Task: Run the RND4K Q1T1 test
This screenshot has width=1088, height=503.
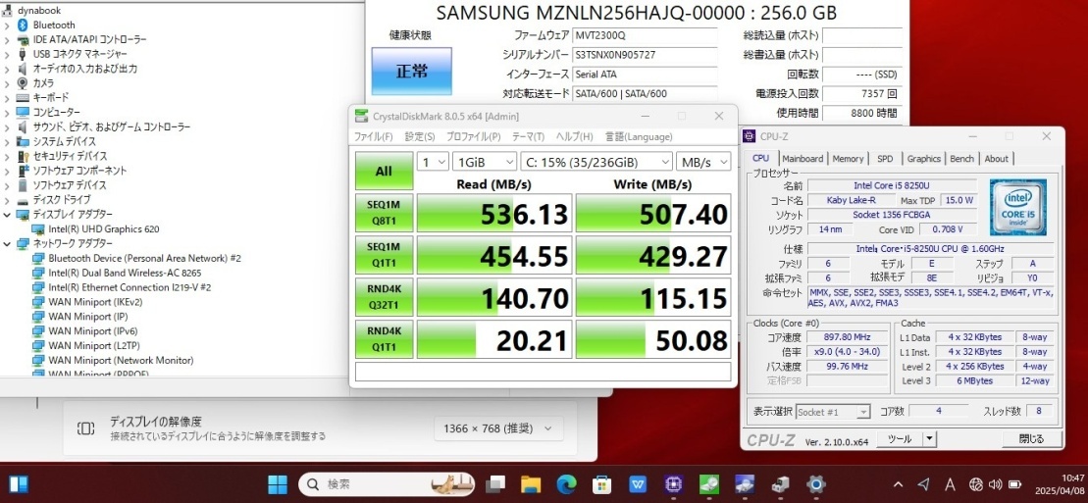Action: click(384, 339)
